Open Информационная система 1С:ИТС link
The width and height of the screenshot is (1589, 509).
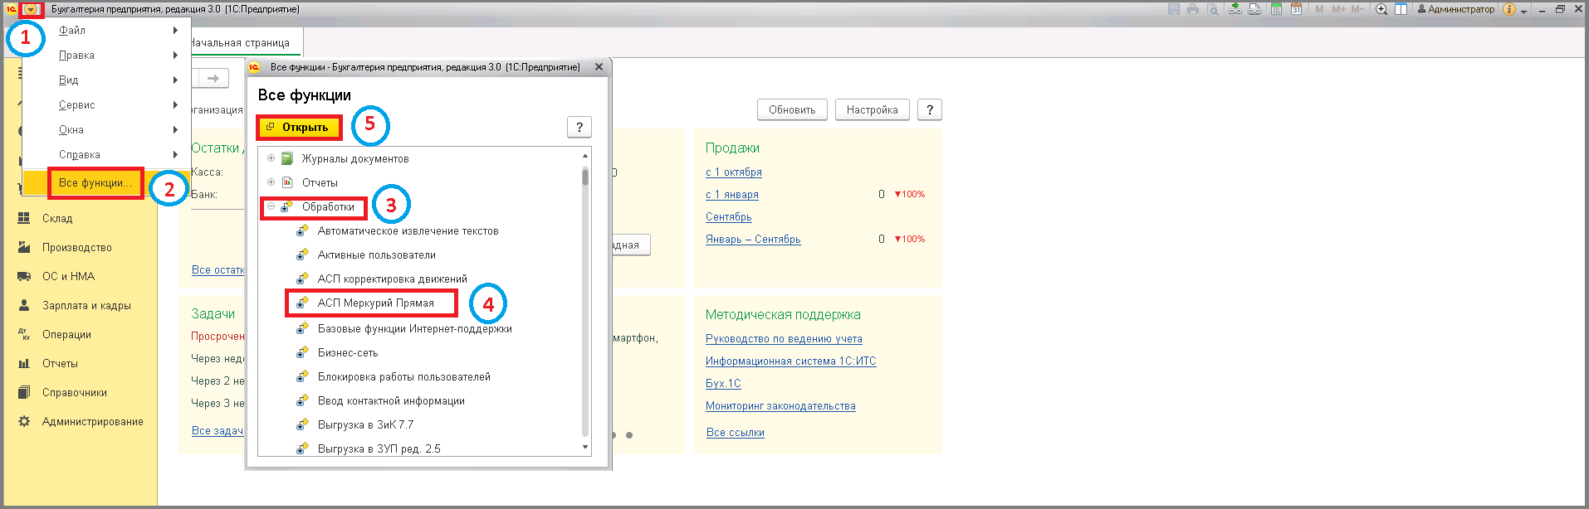[791, 361]
